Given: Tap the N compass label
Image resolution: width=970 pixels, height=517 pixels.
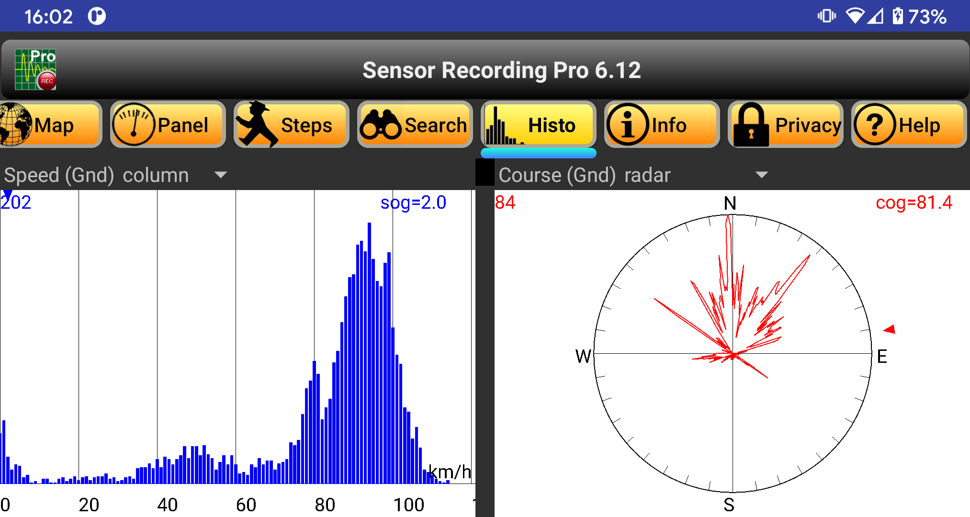Looking at the screenshot, I should (x=730, y=203).
